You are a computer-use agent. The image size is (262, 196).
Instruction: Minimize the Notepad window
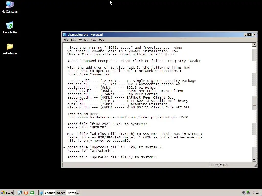coord(245,35)
